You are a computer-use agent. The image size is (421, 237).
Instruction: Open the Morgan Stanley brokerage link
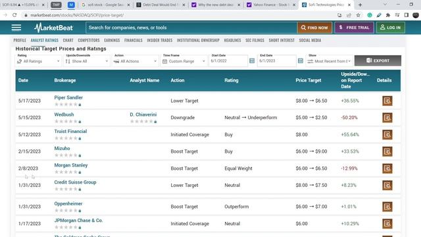point(71,165)
